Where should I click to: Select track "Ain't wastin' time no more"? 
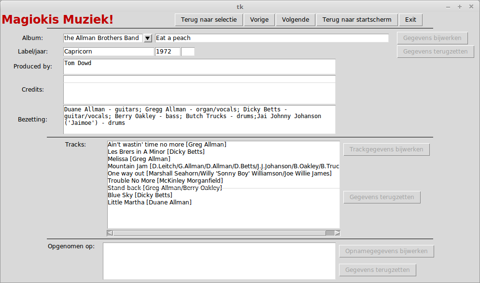[x=224, y=145]
